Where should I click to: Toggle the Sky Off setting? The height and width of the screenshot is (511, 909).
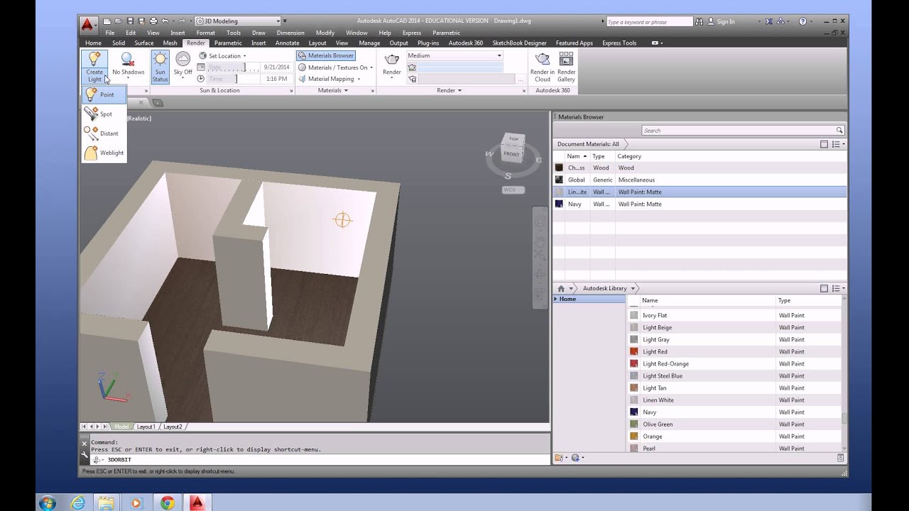(183, 65)
